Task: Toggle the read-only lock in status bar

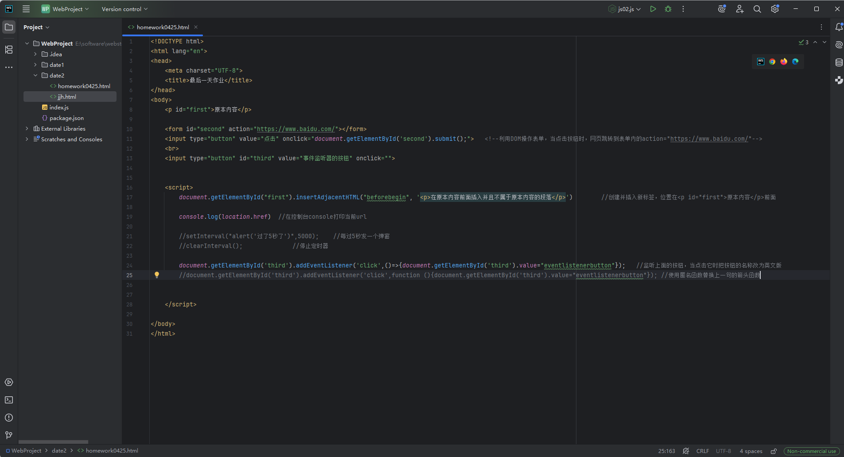Action: (x=774, y=451)
